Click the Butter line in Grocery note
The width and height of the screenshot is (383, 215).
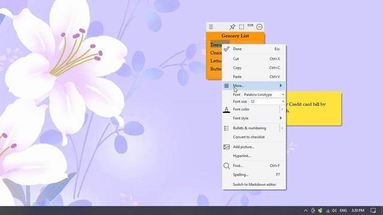point(216,69)
